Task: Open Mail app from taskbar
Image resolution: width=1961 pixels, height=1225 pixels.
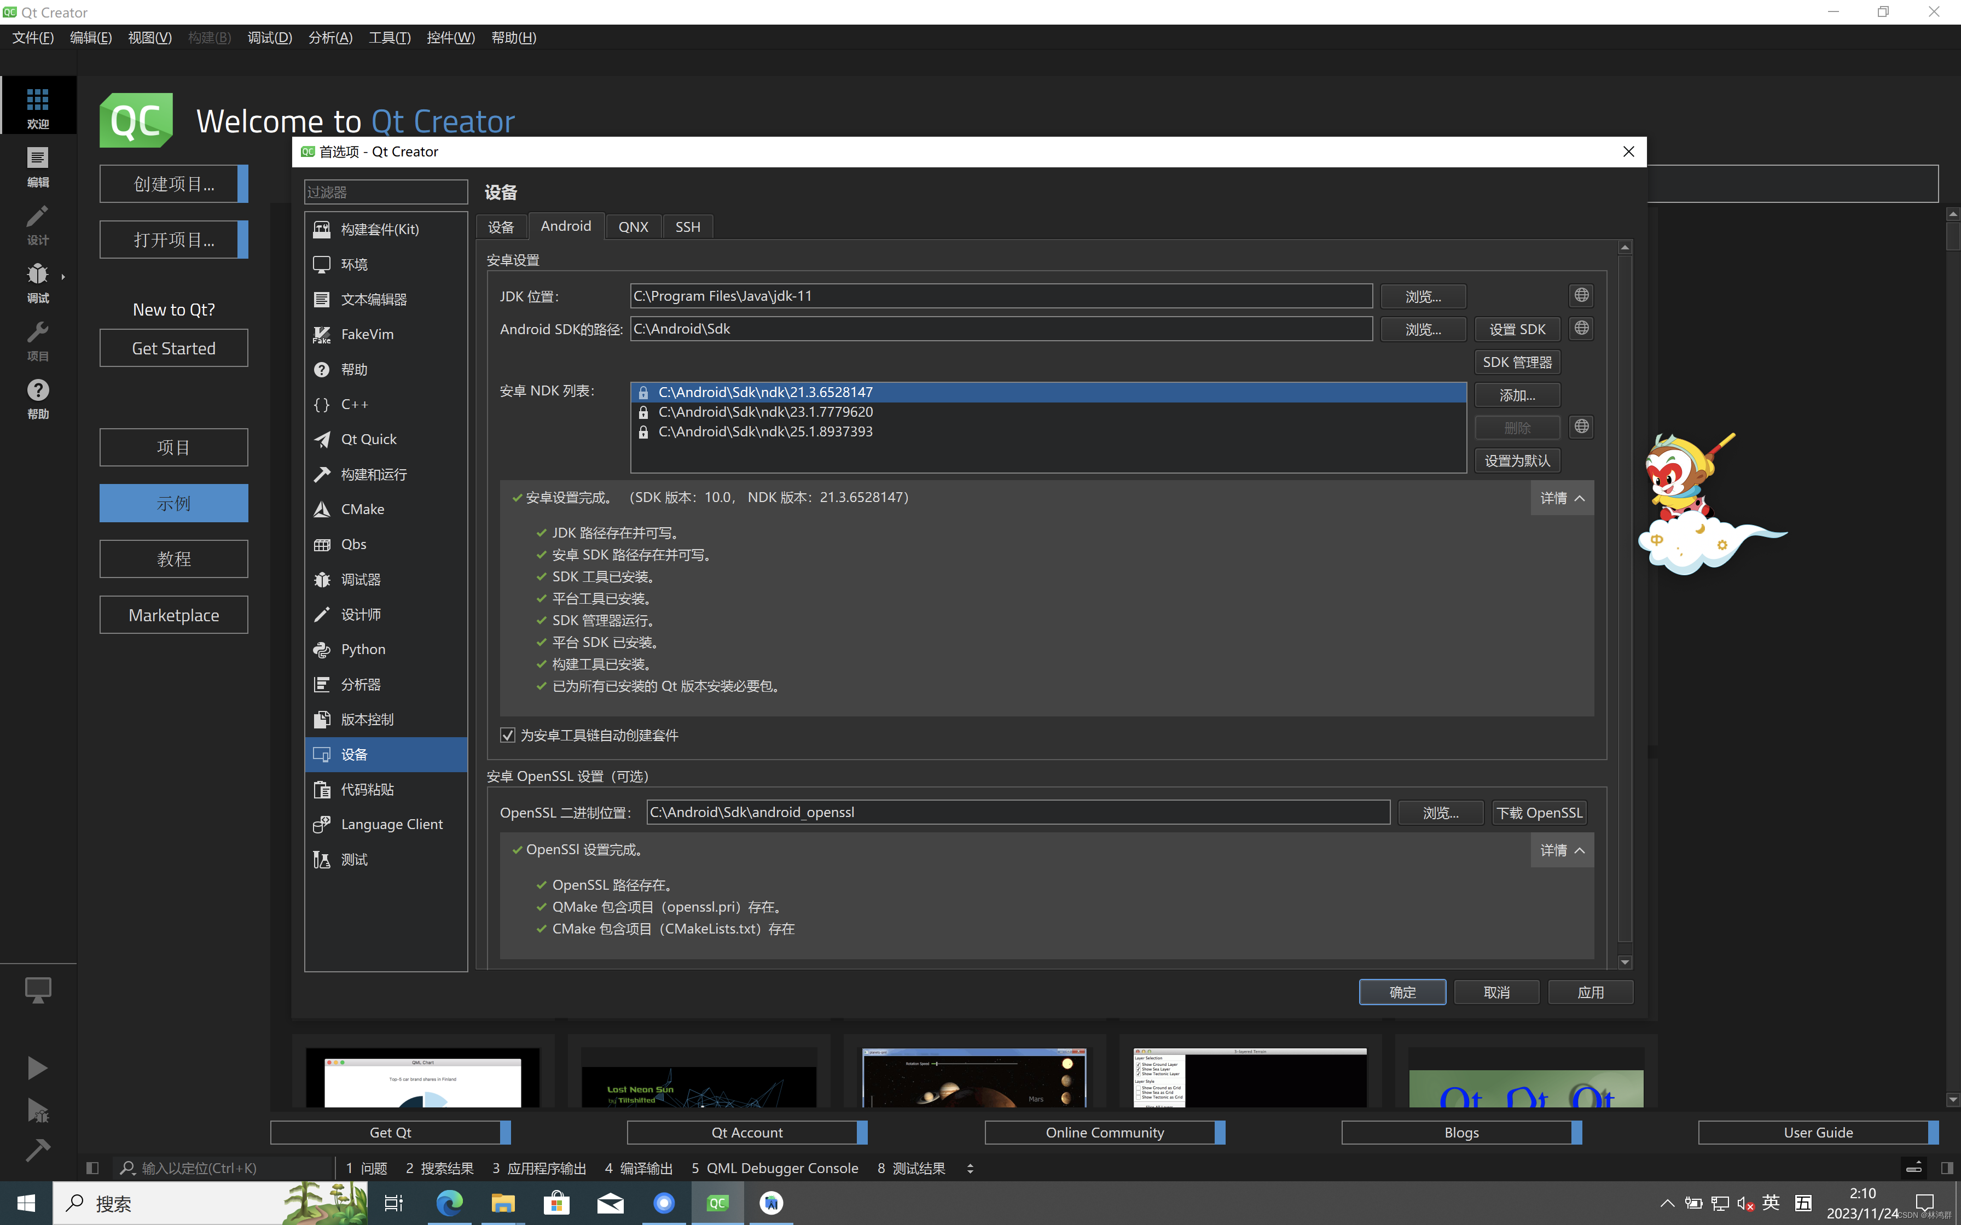Action: point(610,1203)
